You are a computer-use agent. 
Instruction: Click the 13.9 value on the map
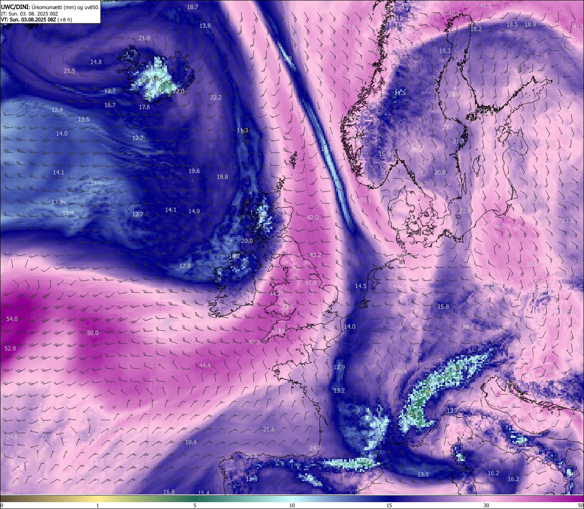57,202
